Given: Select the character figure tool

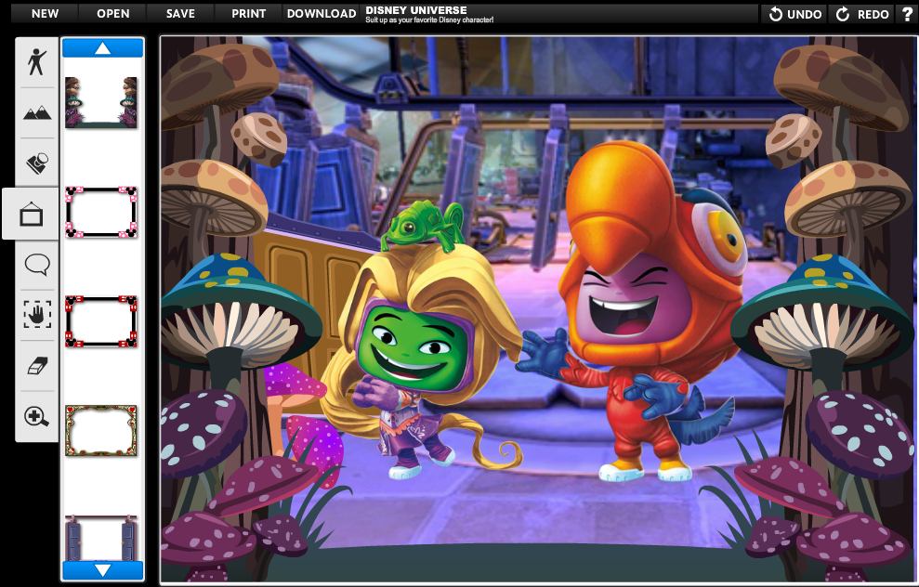Looking at the screenshot, I should pyautogui.click(x=37, y=62).
